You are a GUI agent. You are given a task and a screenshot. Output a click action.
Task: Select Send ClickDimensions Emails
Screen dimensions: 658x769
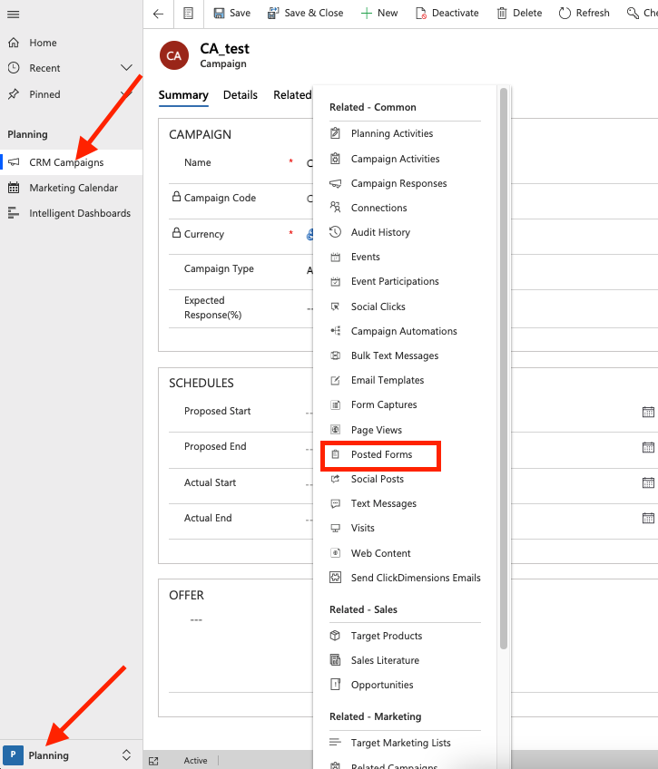click(415, 578)
